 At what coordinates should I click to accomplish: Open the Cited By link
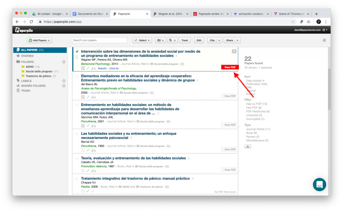point(114,68)
